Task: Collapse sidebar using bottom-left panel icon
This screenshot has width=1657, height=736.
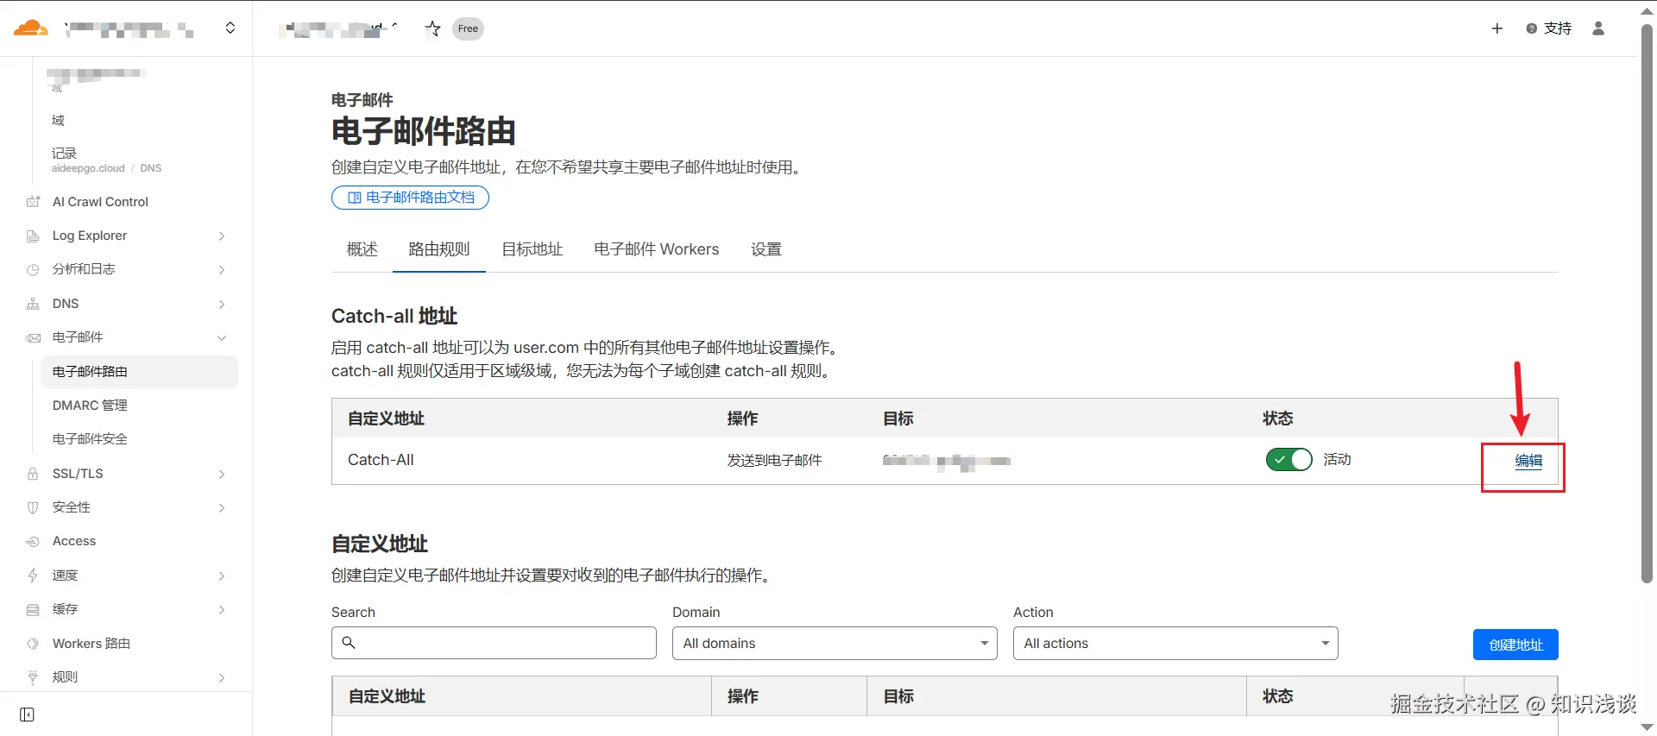Action: point(27,714)
